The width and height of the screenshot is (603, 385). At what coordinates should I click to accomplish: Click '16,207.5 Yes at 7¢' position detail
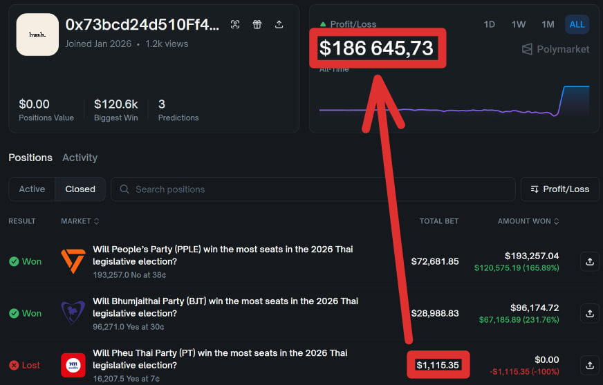coord(126,379)
